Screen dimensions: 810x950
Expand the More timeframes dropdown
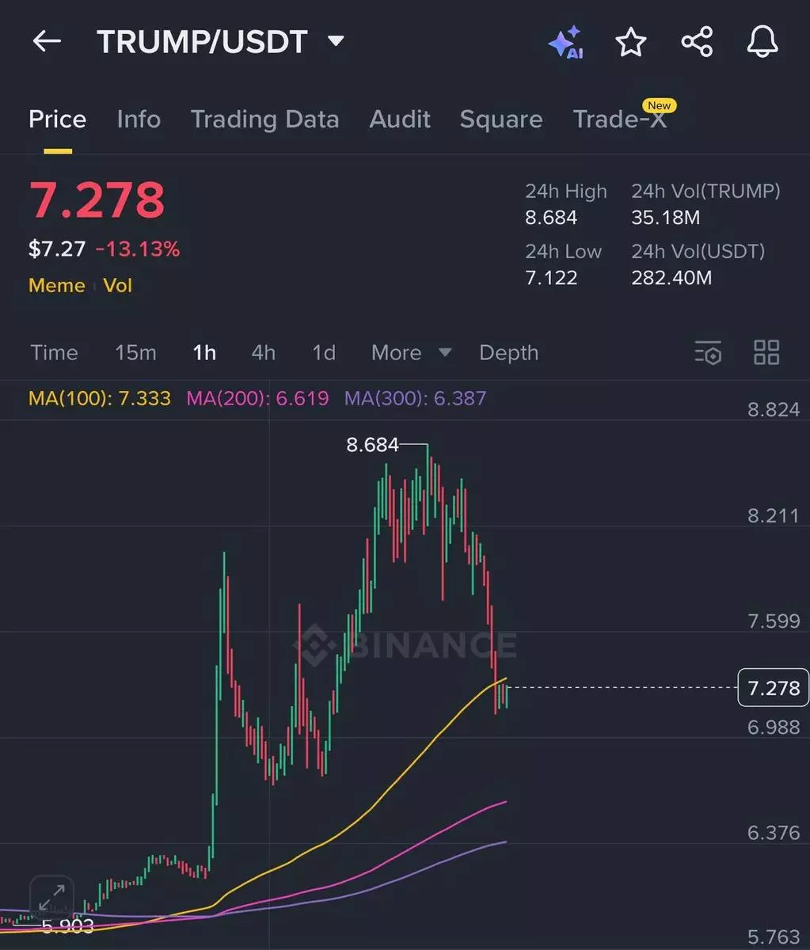coord(411,353)
